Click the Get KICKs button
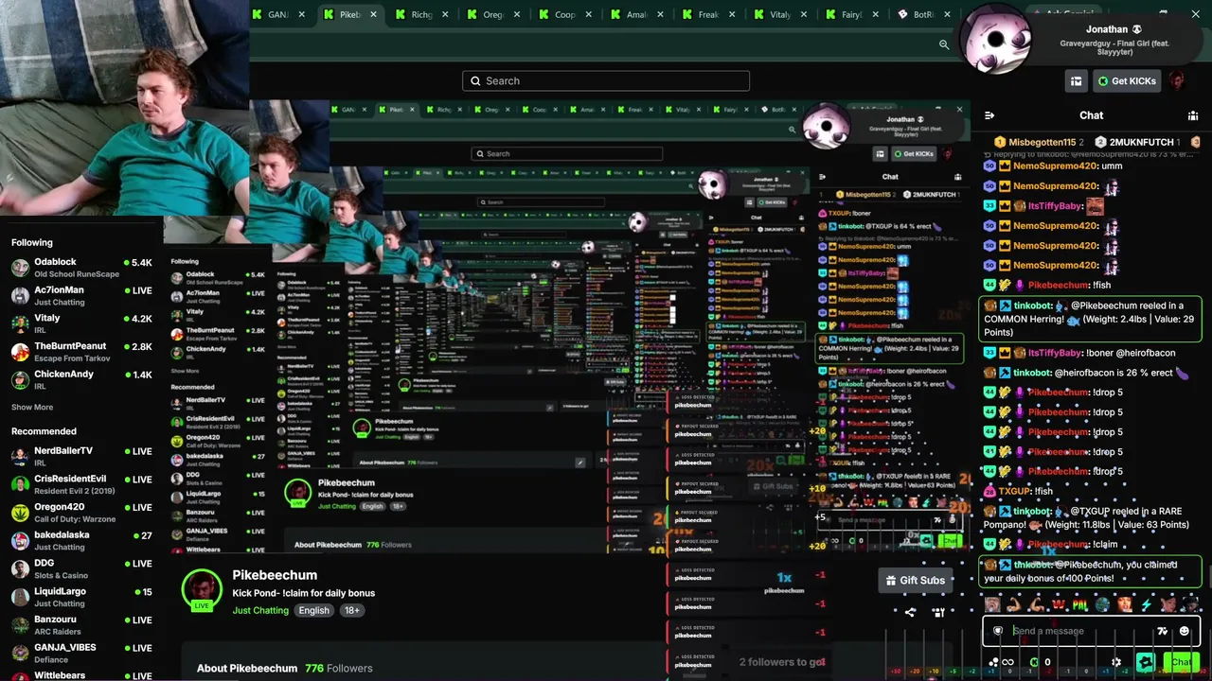 [1126, 81]
